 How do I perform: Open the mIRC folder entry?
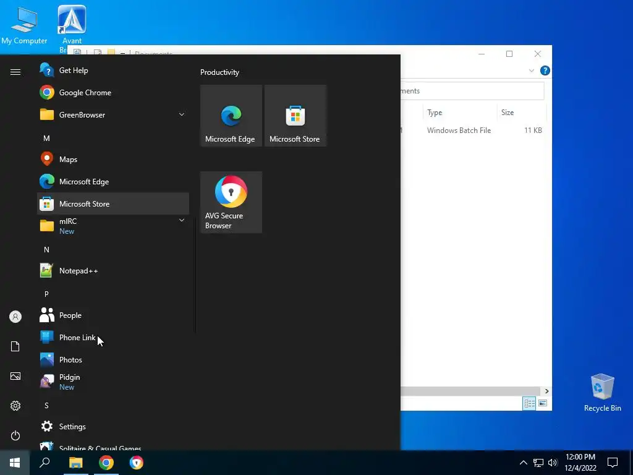point(113,226)
